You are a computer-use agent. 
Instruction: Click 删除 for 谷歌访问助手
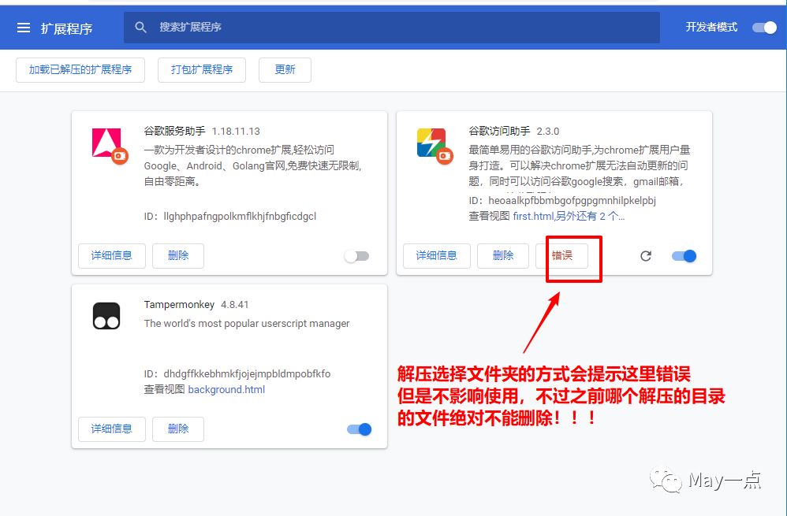503,256
